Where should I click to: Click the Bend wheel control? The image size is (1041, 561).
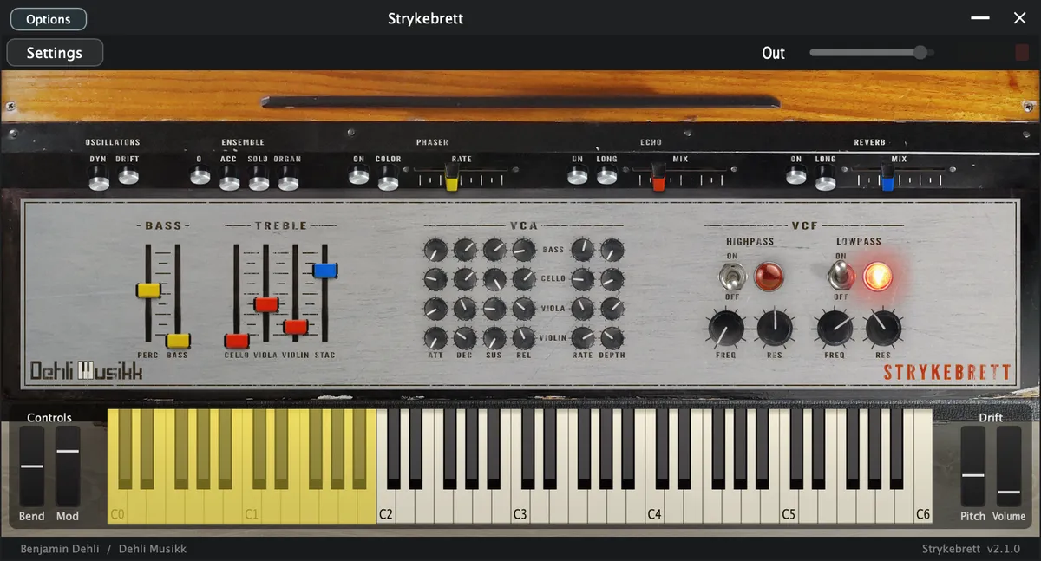(x=32, y=466)
